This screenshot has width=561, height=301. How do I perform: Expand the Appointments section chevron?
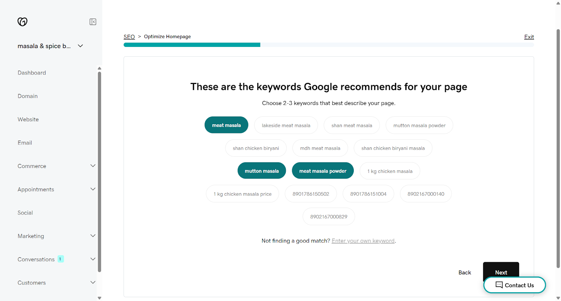pos(93,189)
